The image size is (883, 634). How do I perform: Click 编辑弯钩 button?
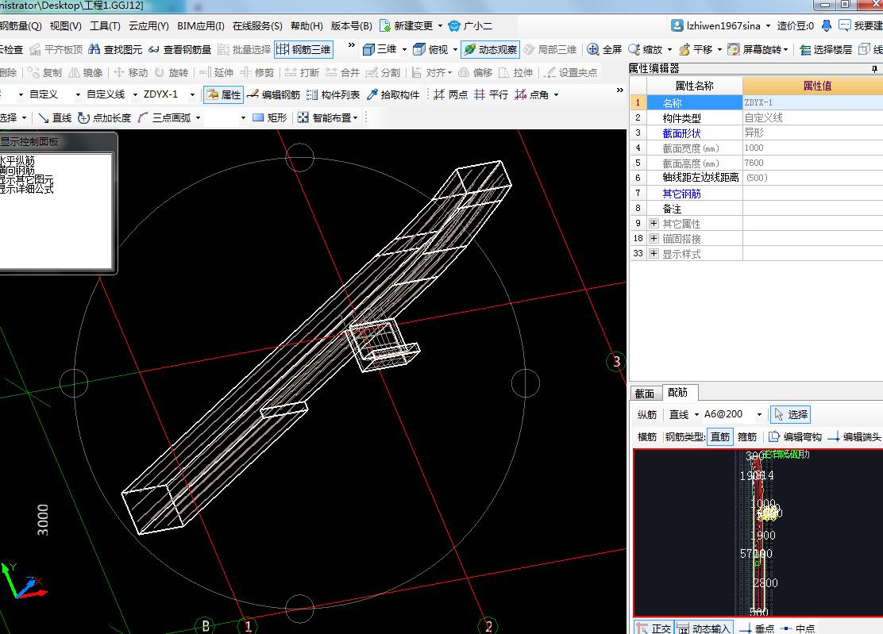point(795,436)
